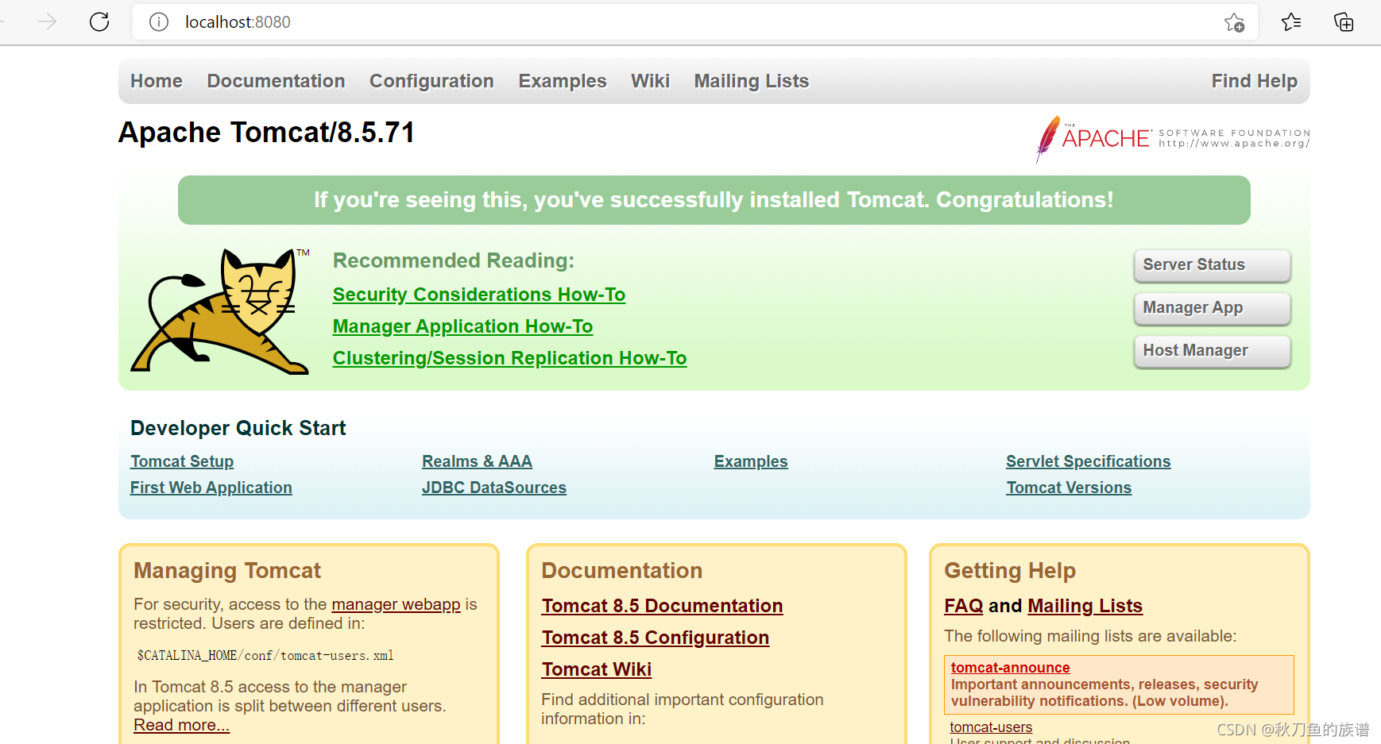Click the forward navigation arrow
Image resolution: width=1381 pixels, height=744 pixels.
pyautogui.click(x=47, y=21)
